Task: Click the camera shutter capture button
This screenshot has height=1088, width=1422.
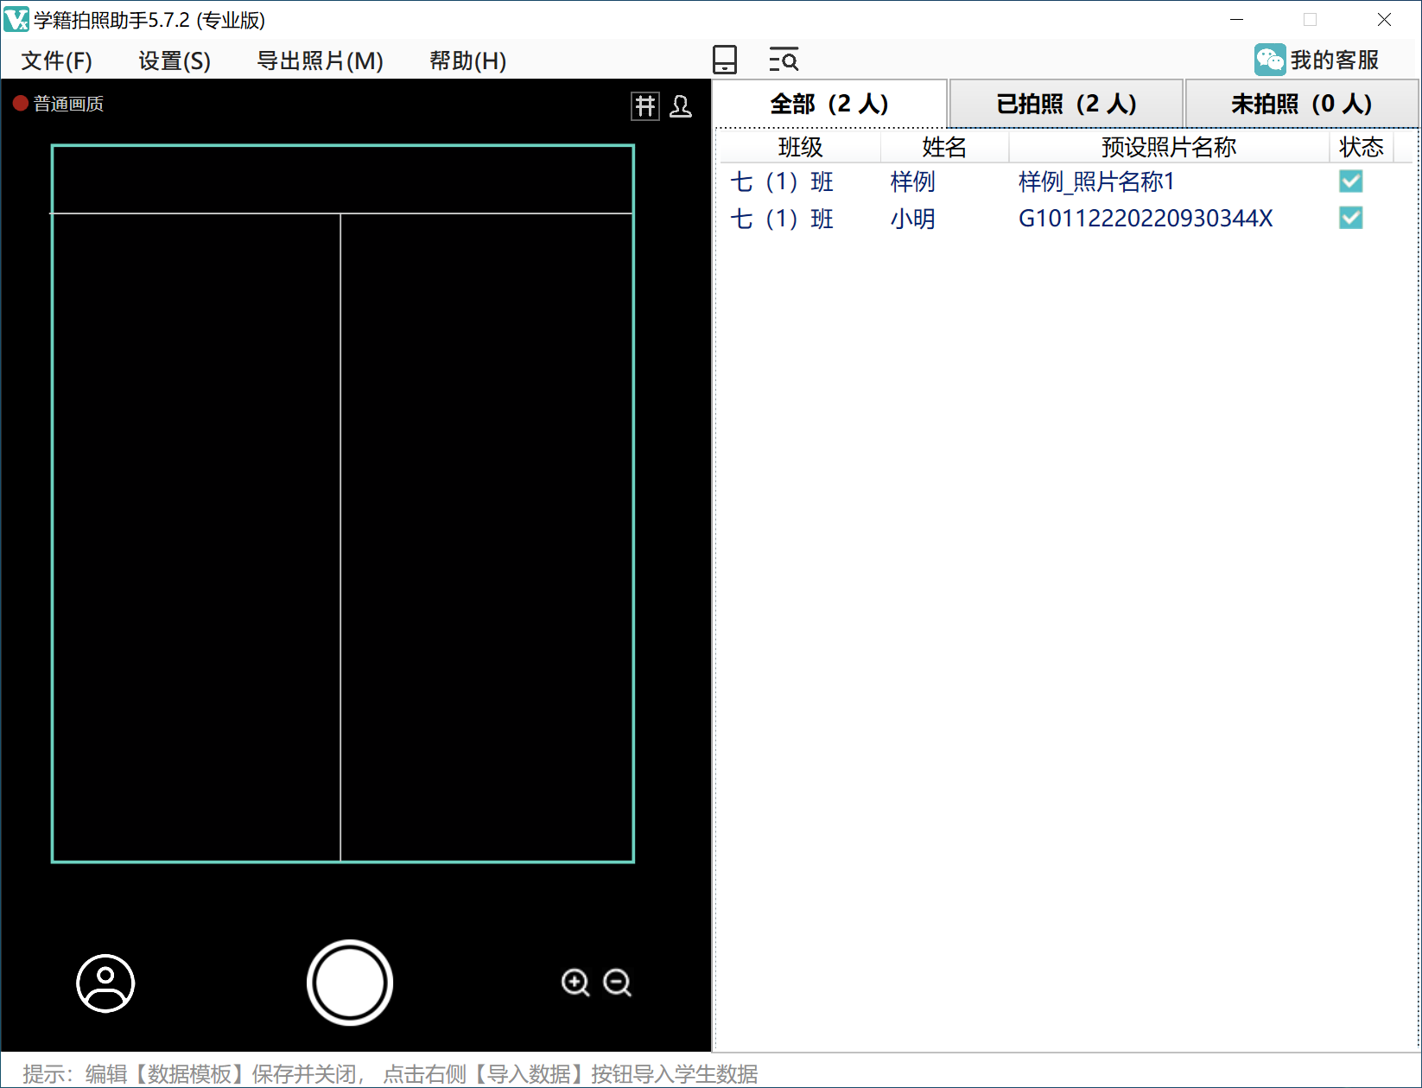Action: click(x=350, y=983)
